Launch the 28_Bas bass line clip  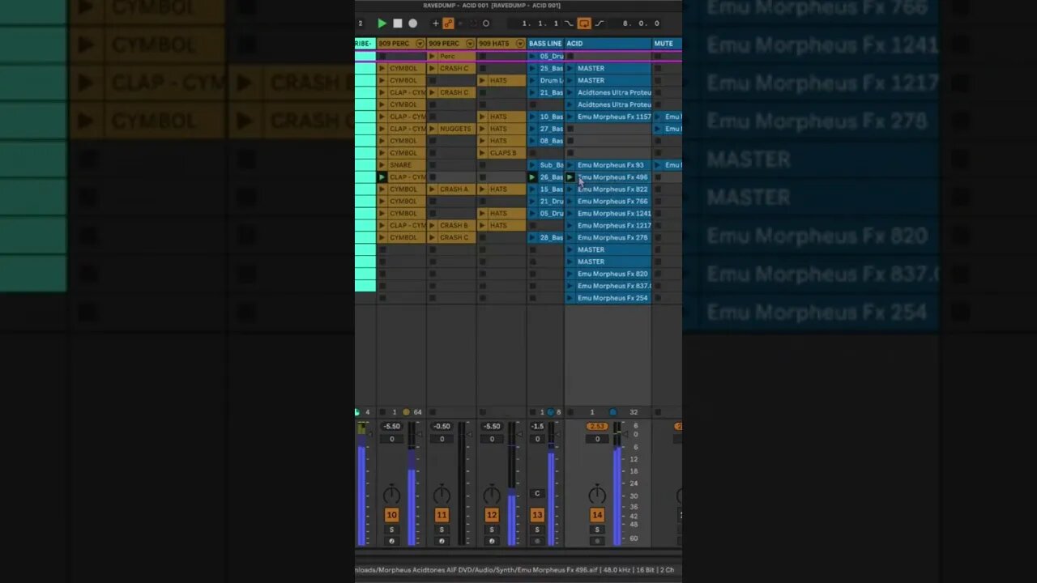click(533, 238)
